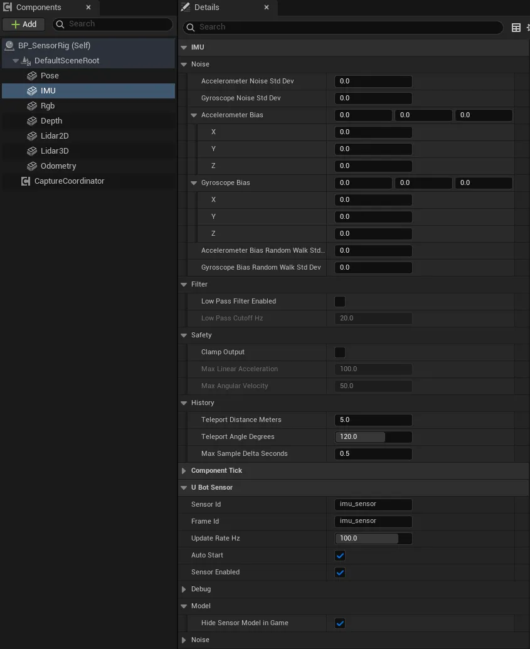Viewport: 530px width, 649px height.
Task: Click the Rgb component icon
Action: [32, 106]
